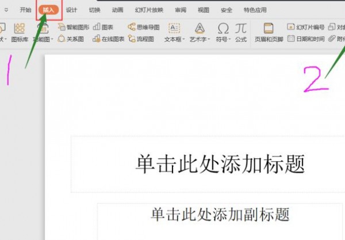Click the subtitle placeholder 单击此处添加副标题

(220, 215)
